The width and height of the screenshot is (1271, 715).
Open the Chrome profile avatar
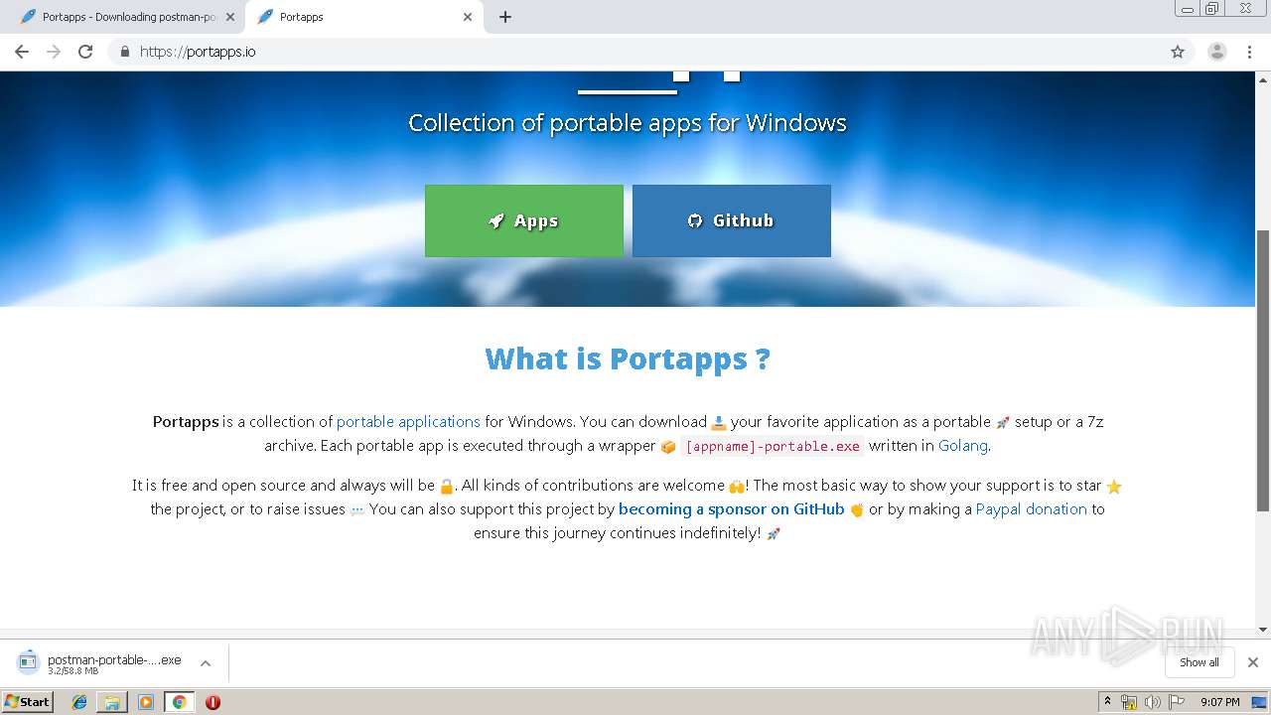(x=1217, y=52)
